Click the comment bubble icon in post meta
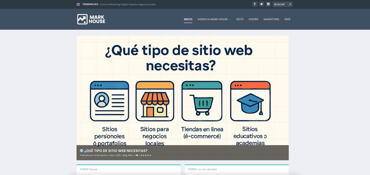This screenshot has width=370, height=175. click(x=137, y=155)
